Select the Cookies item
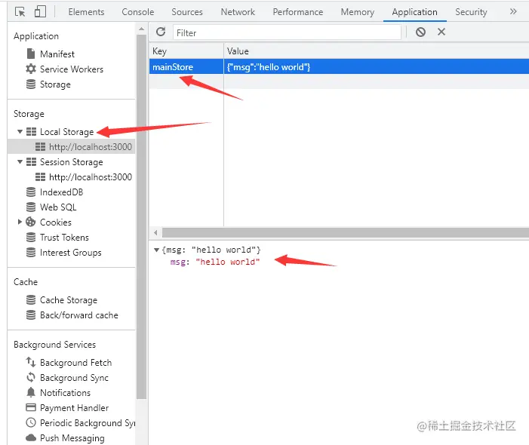The width and height of the screenshot is (529, 445). coord(56,222)
